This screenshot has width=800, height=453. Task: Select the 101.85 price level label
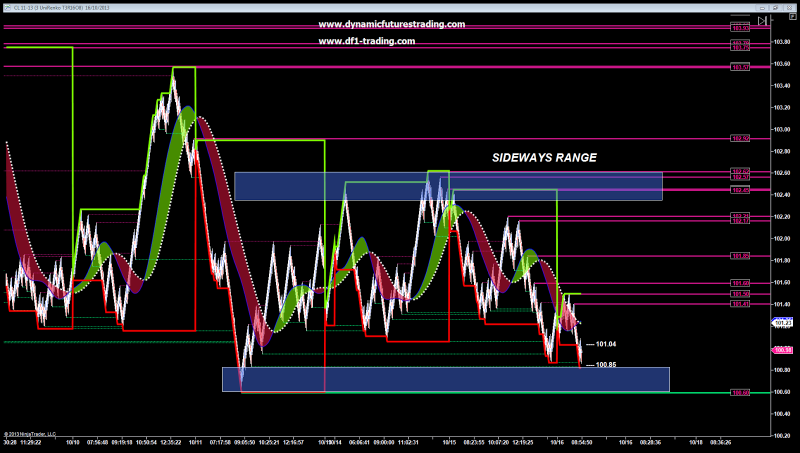click(x=740, y=256)
